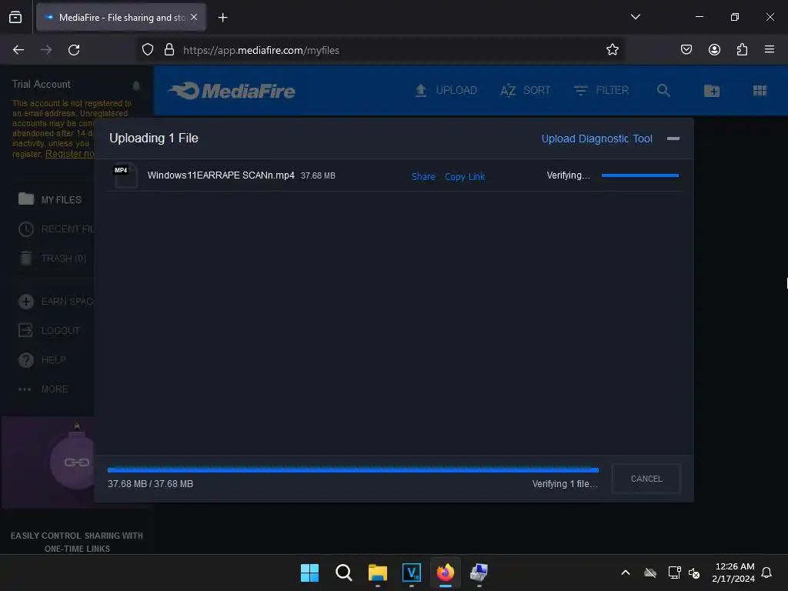Click the one-time links promo image
The width and height of the screenshot is (788, 591).
(x=48, y=462)
